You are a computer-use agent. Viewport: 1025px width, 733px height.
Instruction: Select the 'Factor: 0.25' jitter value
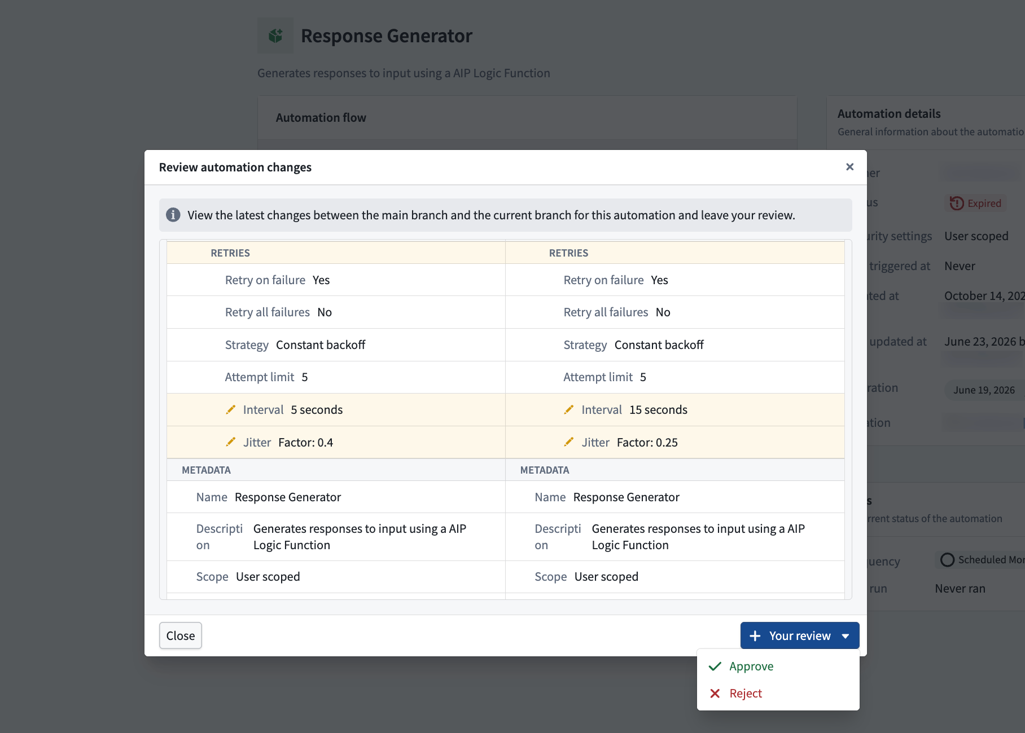[647, 443]
